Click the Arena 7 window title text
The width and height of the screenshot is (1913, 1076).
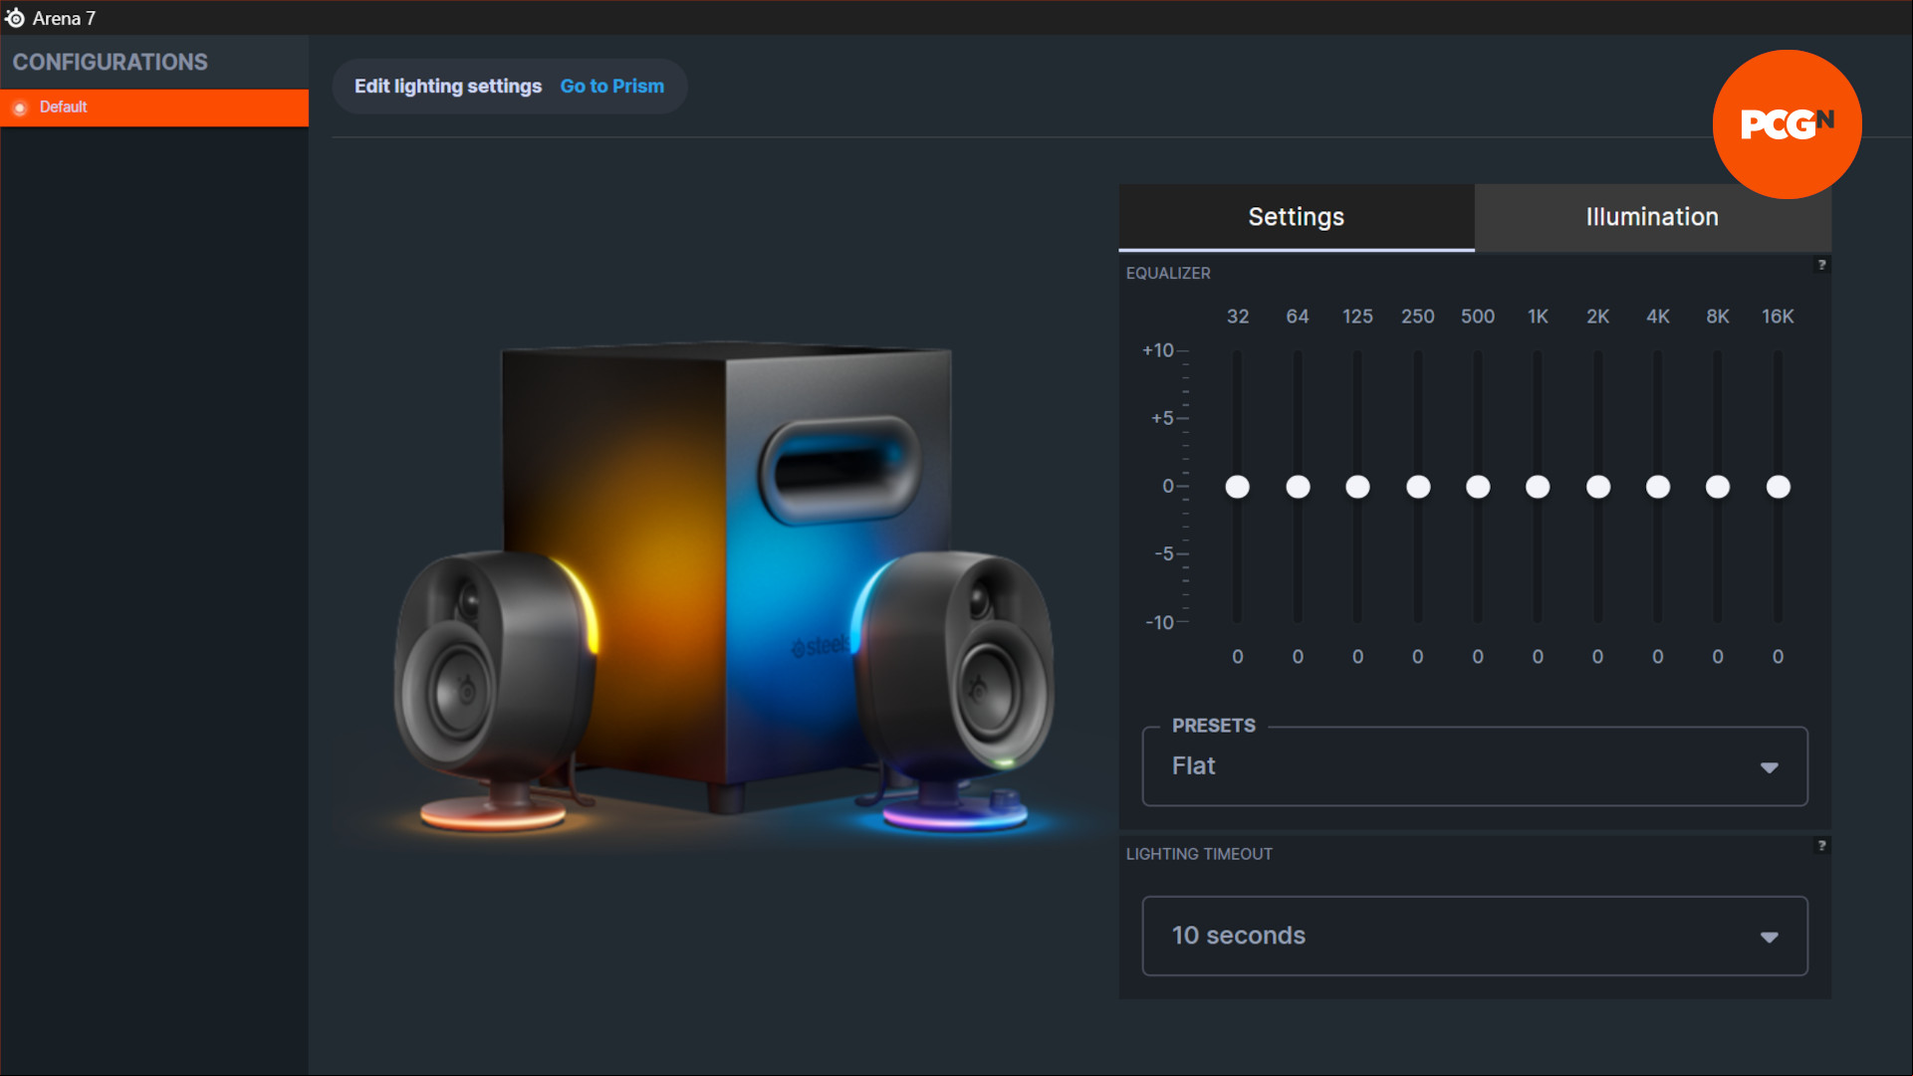point(64,18)
